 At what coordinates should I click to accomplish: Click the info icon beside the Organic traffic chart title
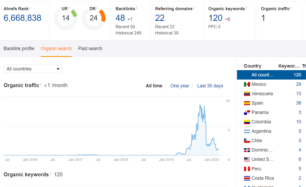click(x=41, y=85)
